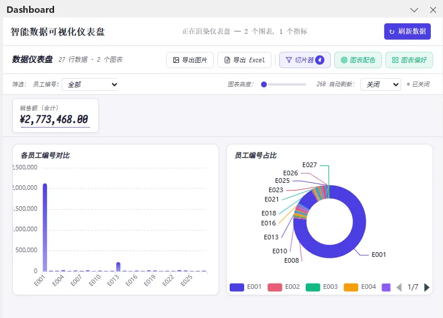
Task: Click the tall E001 bar in the bar chart
Action: point(45,228)
